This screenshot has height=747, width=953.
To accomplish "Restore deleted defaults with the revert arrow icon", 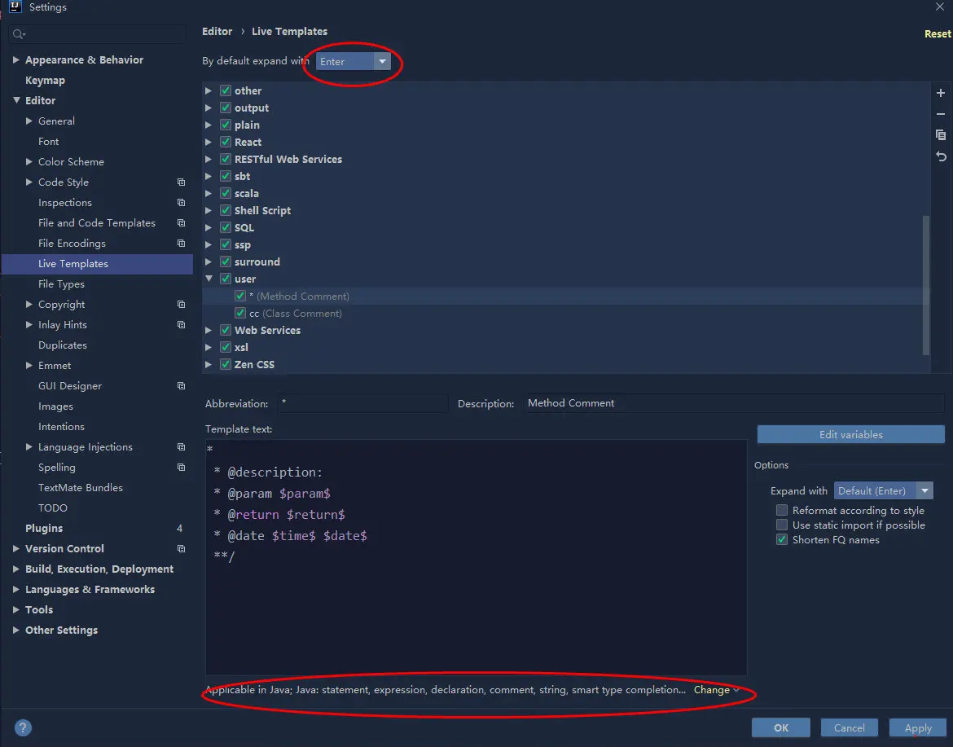I will tap(940, 157).
